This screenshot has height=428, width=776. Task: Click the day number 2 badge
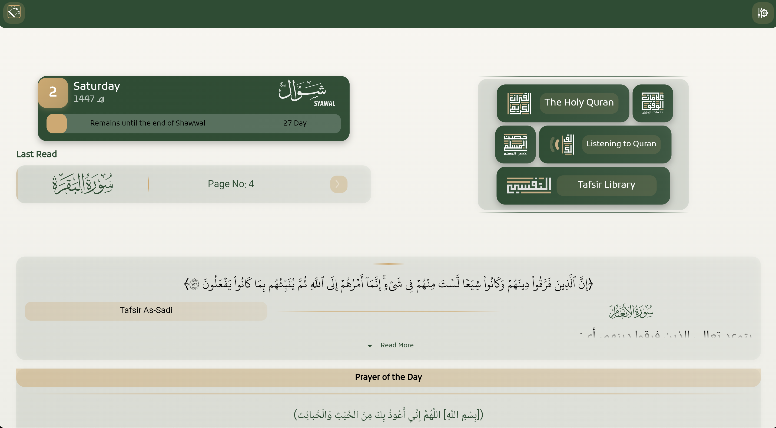[x=53, y=93]
